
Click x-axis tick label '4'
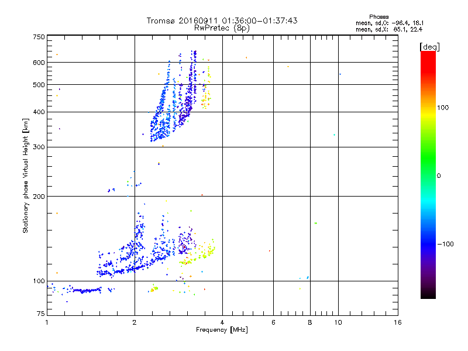coord(222,322)
